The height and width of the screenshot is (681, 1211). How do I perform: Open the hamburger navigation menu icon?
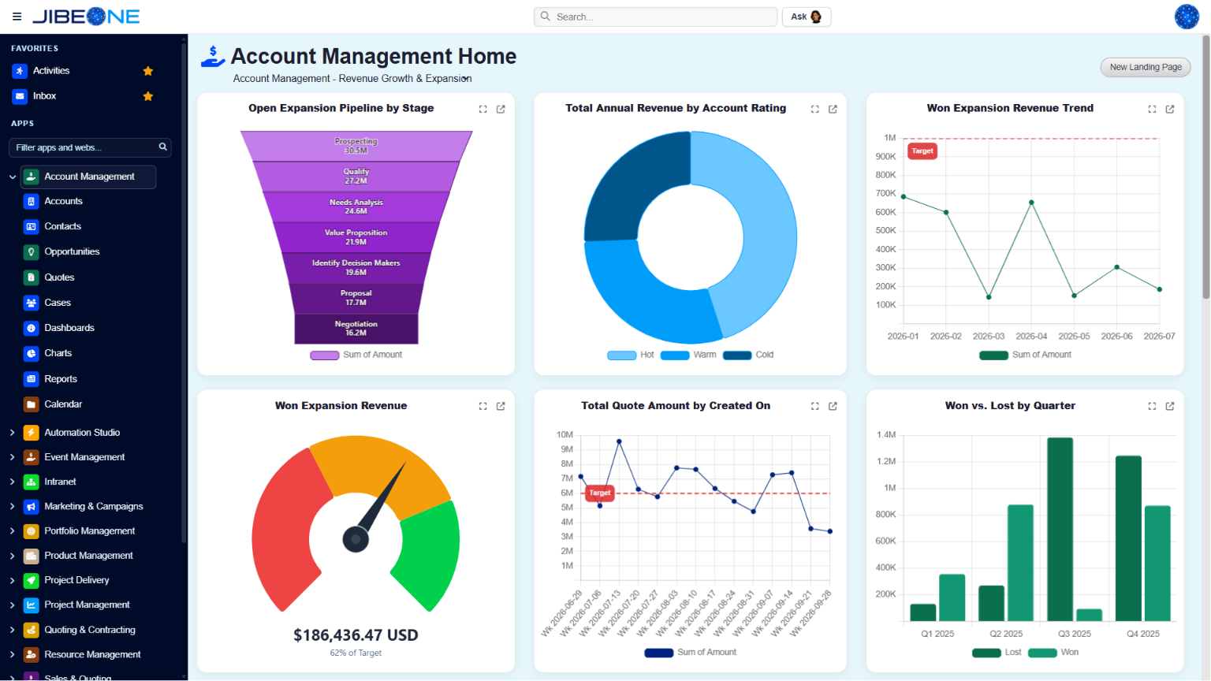coord(17,17)
